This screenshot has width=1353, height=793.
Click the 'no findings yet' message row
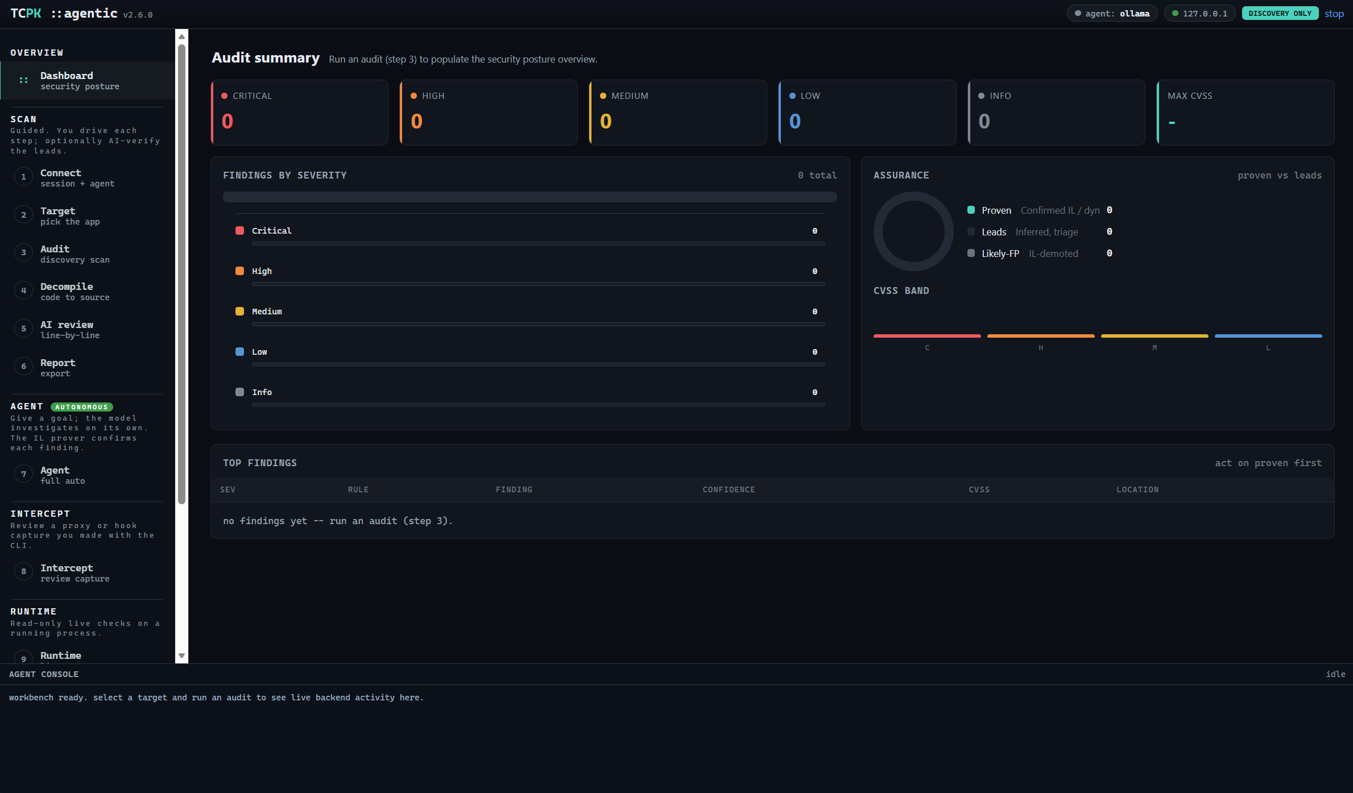[x=772, y=521]
